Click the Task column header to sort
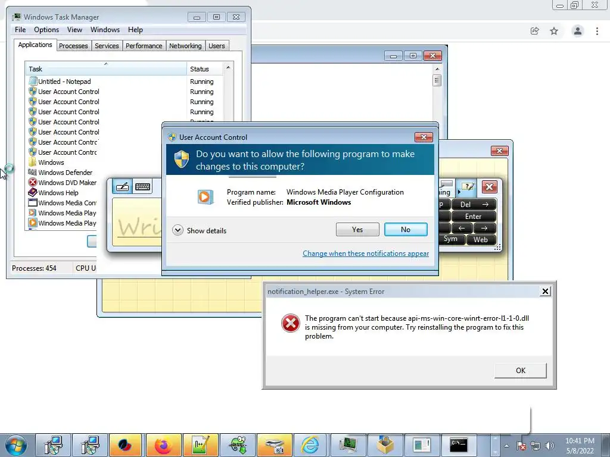Viewport: 610px width, 457px height. click(x=106, y=69)
